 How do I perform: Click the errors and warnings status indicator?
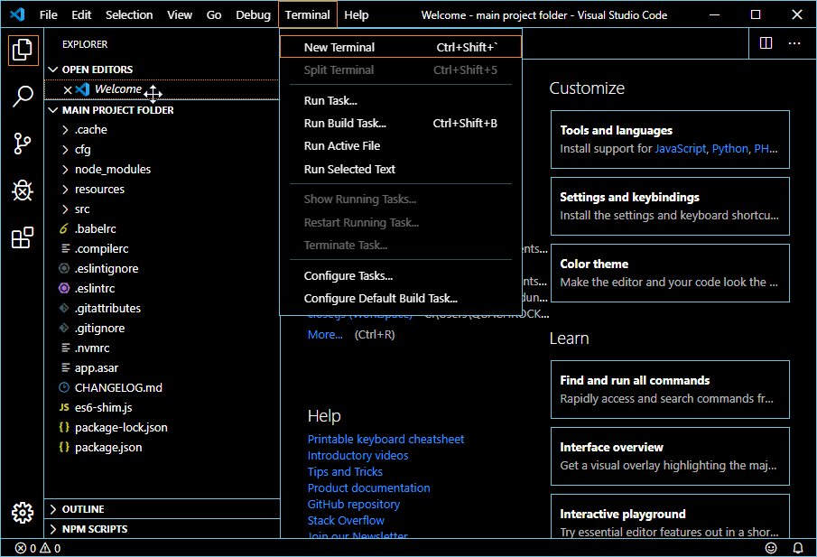(x=38, y=548)
